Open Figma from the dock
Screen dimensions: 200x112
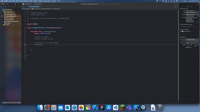pos(102,108)
